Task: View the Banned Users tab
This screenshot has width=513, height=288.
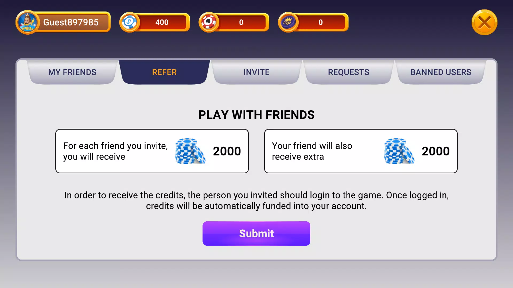Action: pyautogui.click(x=441, y=72)
